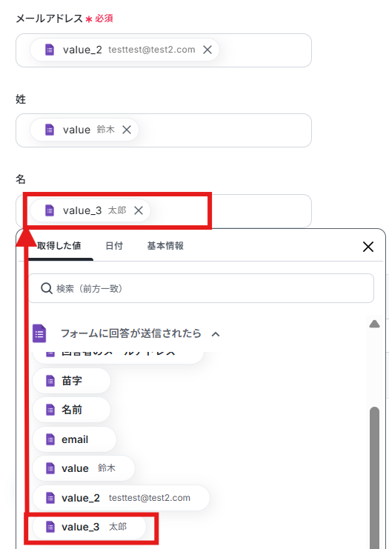Select value_2 testtest@test2.com in the list
389x549 pixels.
[x=121, y=498]
